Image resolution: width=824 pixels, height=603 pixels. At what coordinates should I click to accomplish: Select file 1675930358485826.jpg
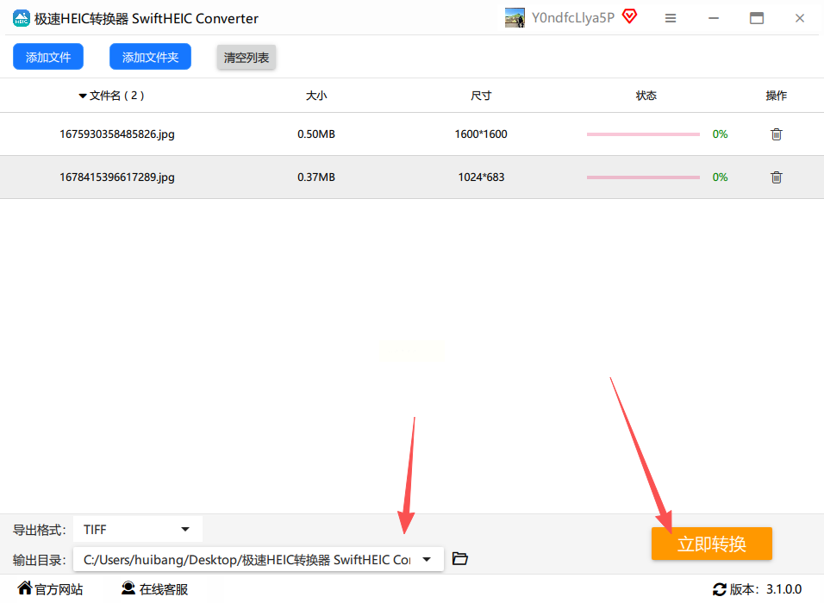117,134
